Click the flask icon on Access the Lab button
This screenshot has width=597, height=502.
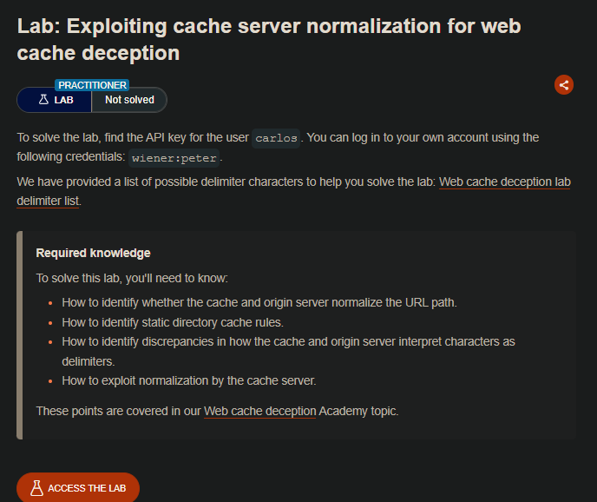click(x=36, y=488)
